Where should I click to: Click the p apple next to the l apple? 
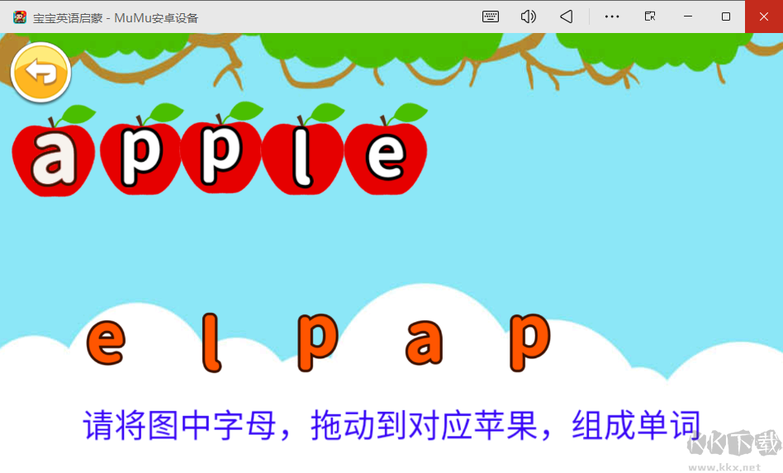tap(221, 155)
